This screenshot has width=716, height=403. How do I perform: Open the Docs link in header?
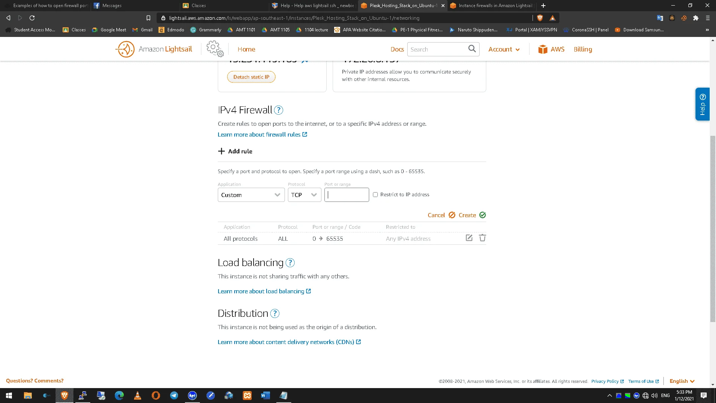tap(397, 49)
